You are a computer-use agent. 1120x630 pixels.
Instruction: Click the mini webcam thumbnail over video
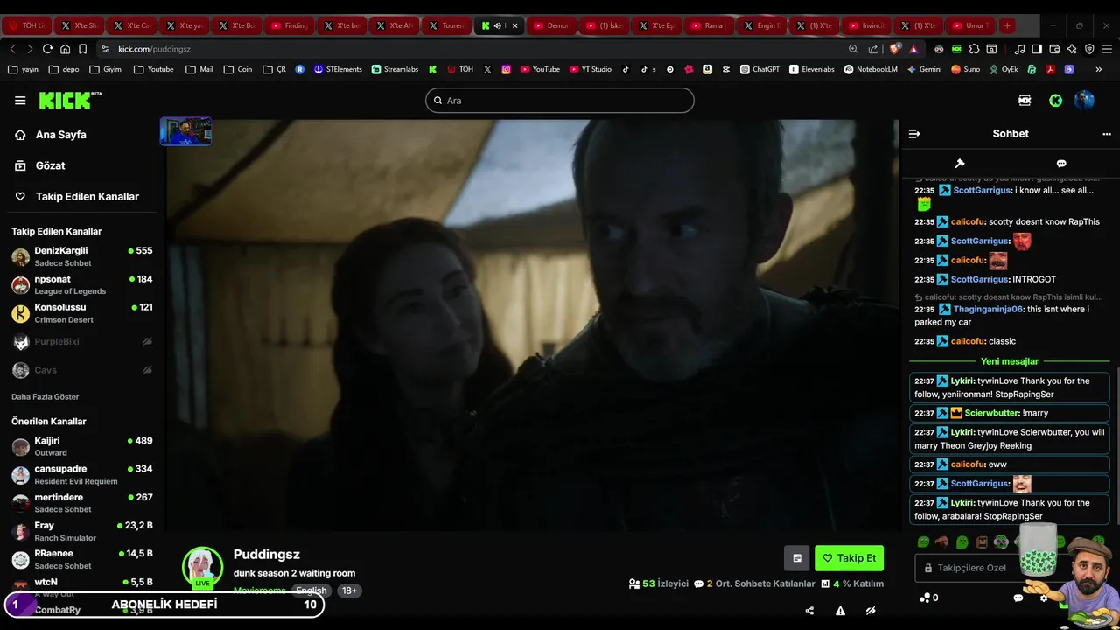(x=185, y=131)
